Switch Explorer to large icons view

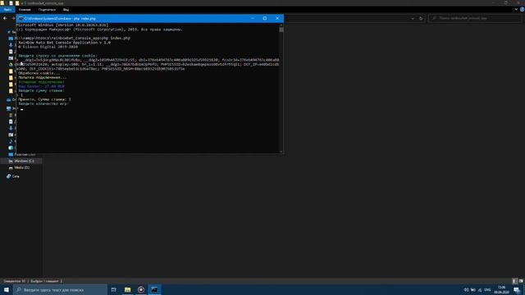[521, 281]
